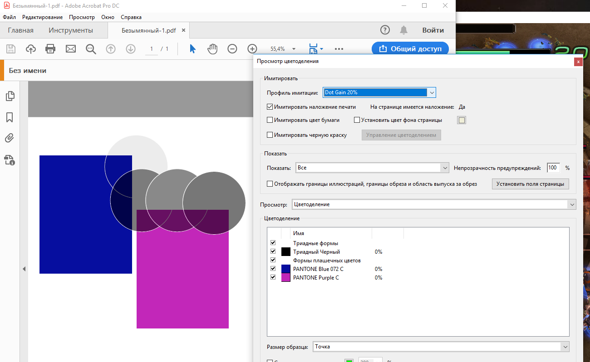Enable Имитировать цвет бумаги checkbox
Viewport: 590px width, 362px height.
(270, 120)
